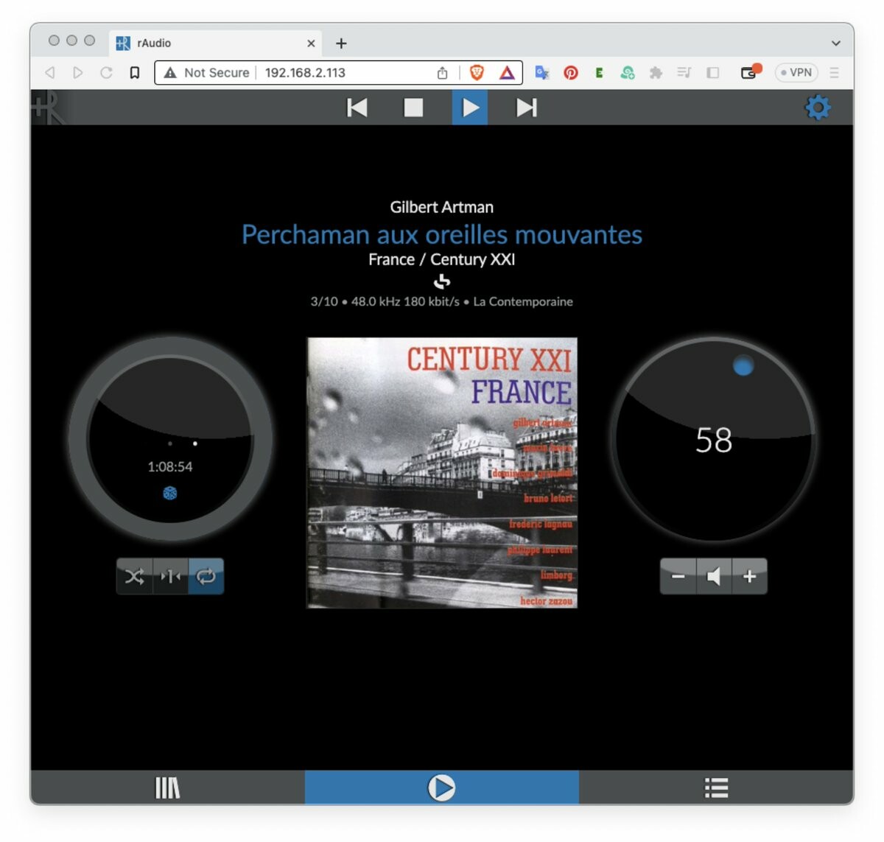This screenshot has width=884, height=842.
Task: Mute the volume speaker icon
Action: point(713,576)
